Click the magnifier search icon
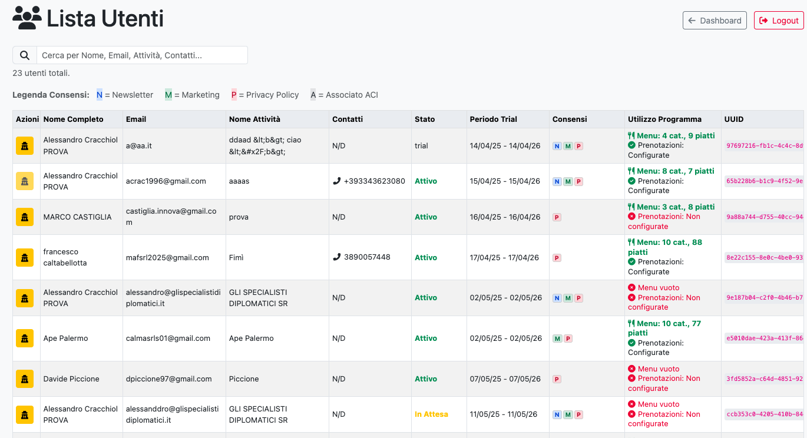 [x=25, y=55]
